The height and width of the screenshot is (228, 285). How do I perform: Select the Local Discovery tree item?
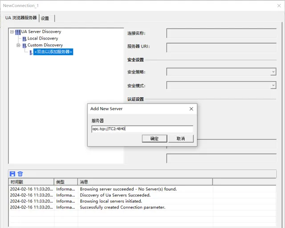point(43,39)
